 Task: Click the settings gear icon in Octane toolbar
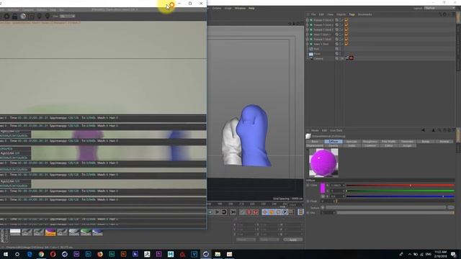[x=6, y=17]
